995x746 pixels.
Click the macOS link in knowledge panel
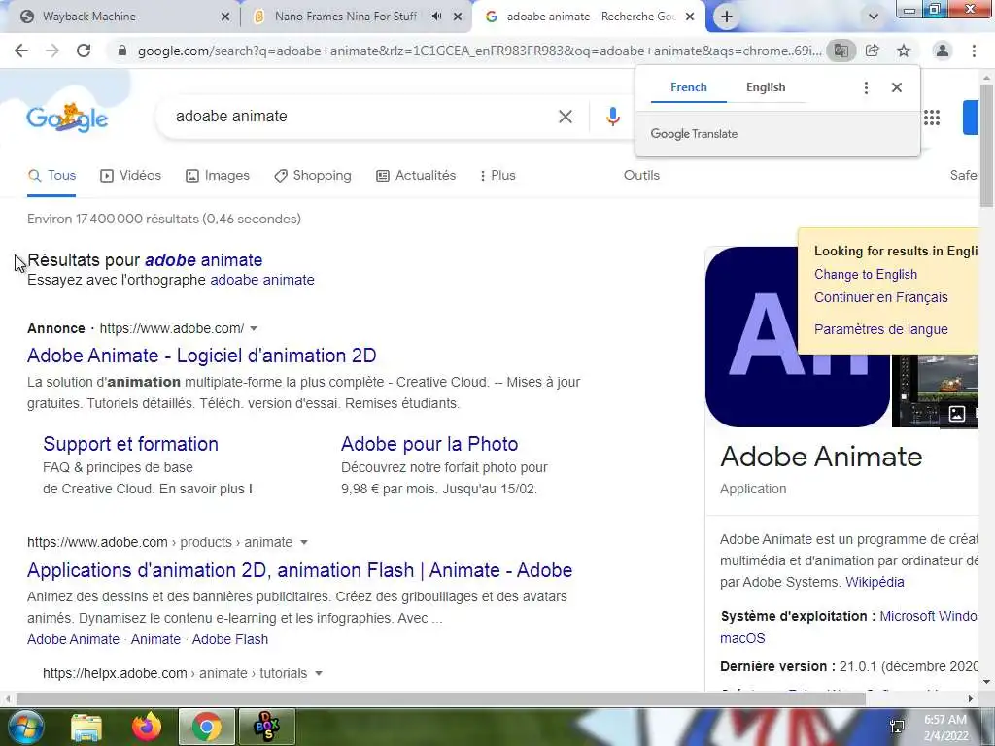(742, 638)
